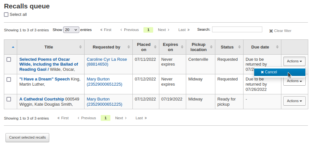Click into the Search input field

pos(237,29)
